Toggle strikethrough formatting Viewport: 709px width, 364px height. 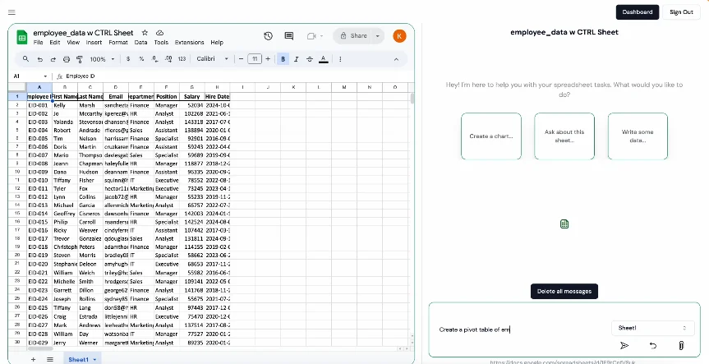coord(311,59)
